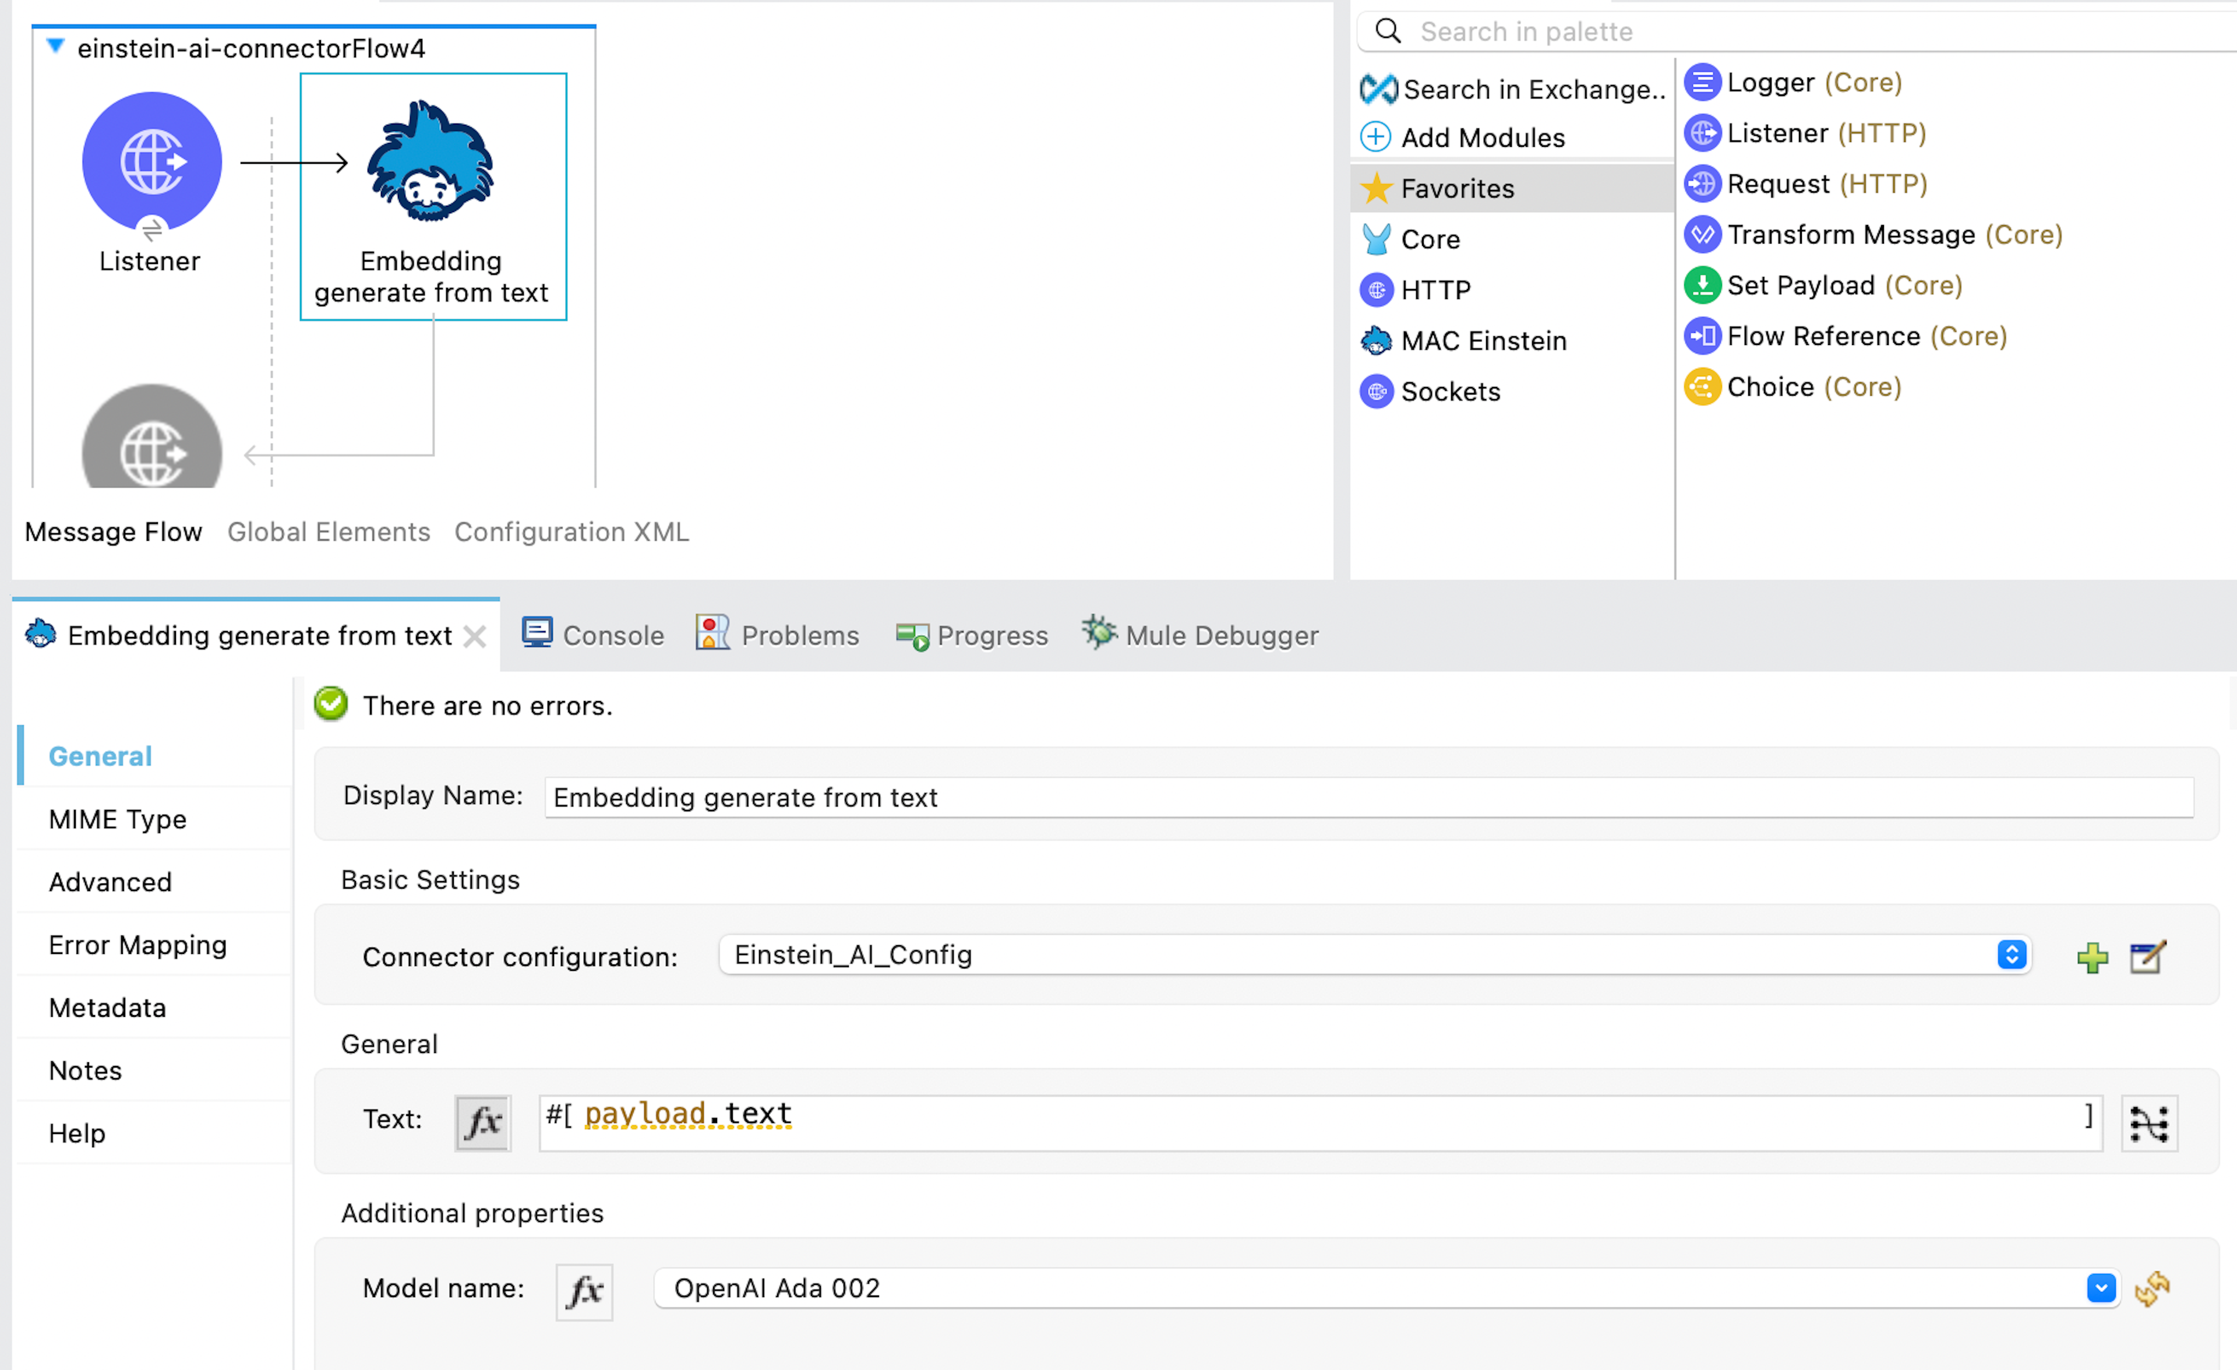
Task: Toggle the fx function button for Text
Action: pyautogui.click(x=481, y=1119)
